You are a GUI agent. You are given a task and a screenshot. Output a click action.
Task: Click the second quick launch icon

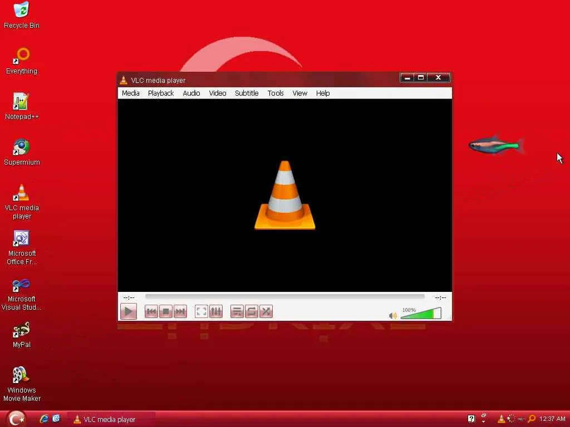click(56, 419)
